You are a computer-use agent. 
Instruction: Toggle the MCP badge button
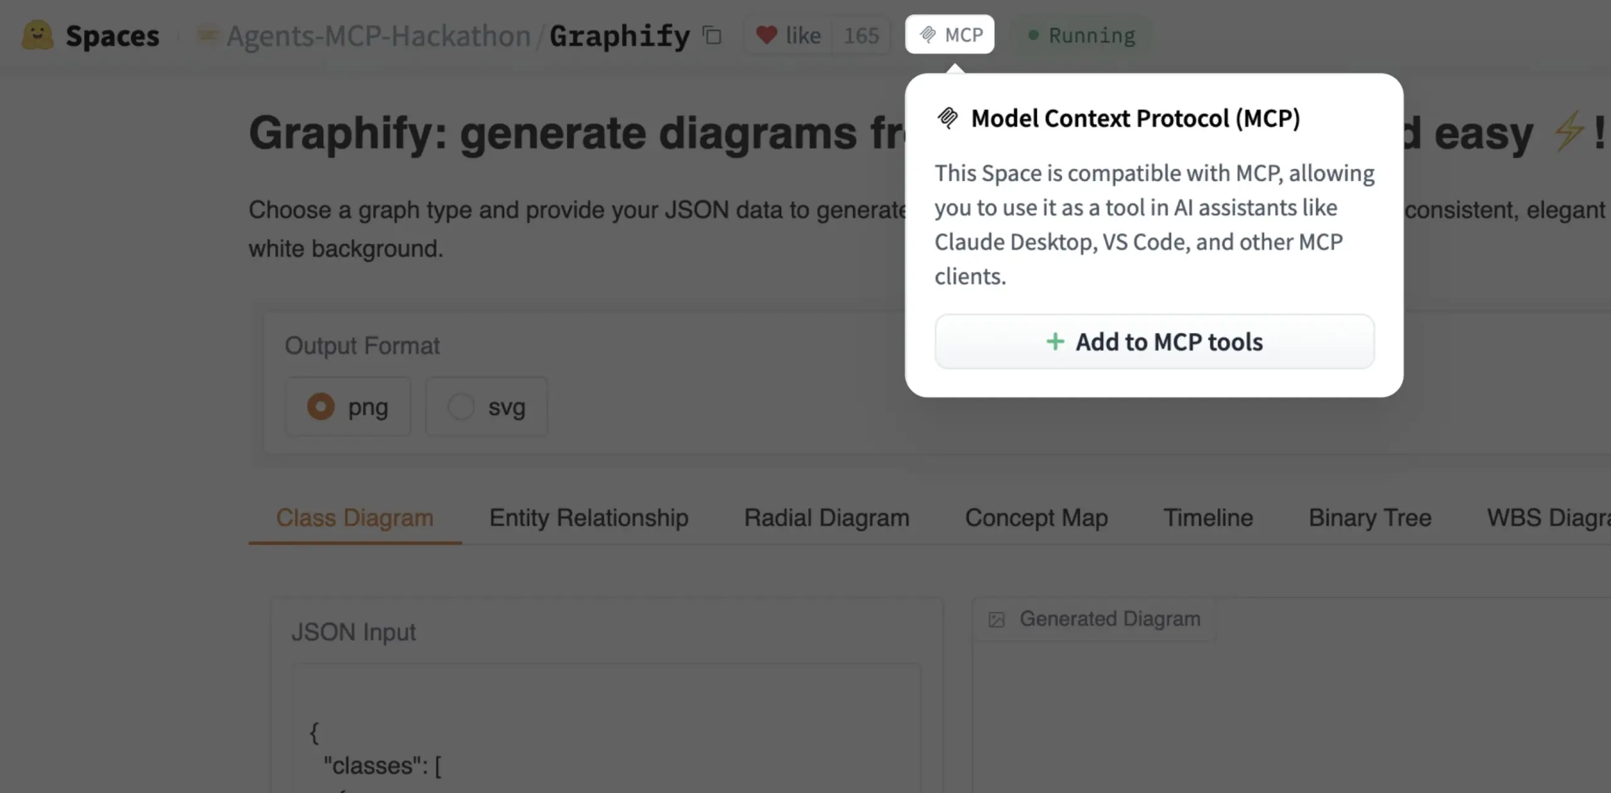(x=950, y=35)
